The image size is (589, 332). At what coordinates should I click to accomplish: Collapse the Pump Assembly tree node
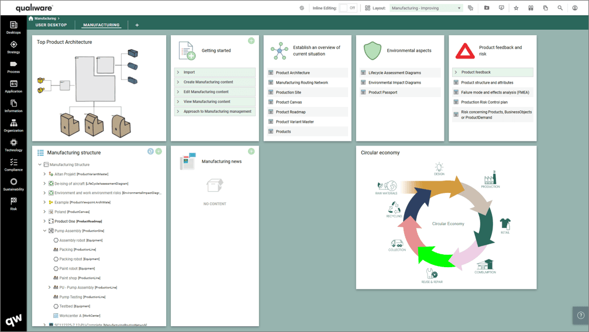click(x=44, y=231)
